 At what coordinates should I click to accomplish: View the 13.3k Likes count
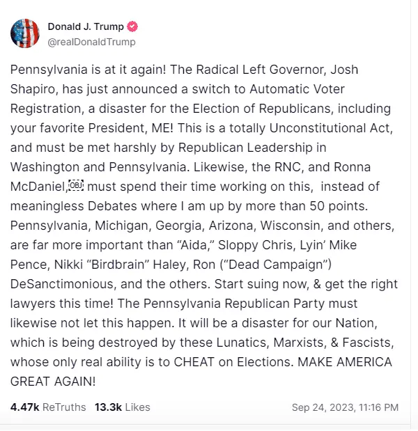[122, 407]
